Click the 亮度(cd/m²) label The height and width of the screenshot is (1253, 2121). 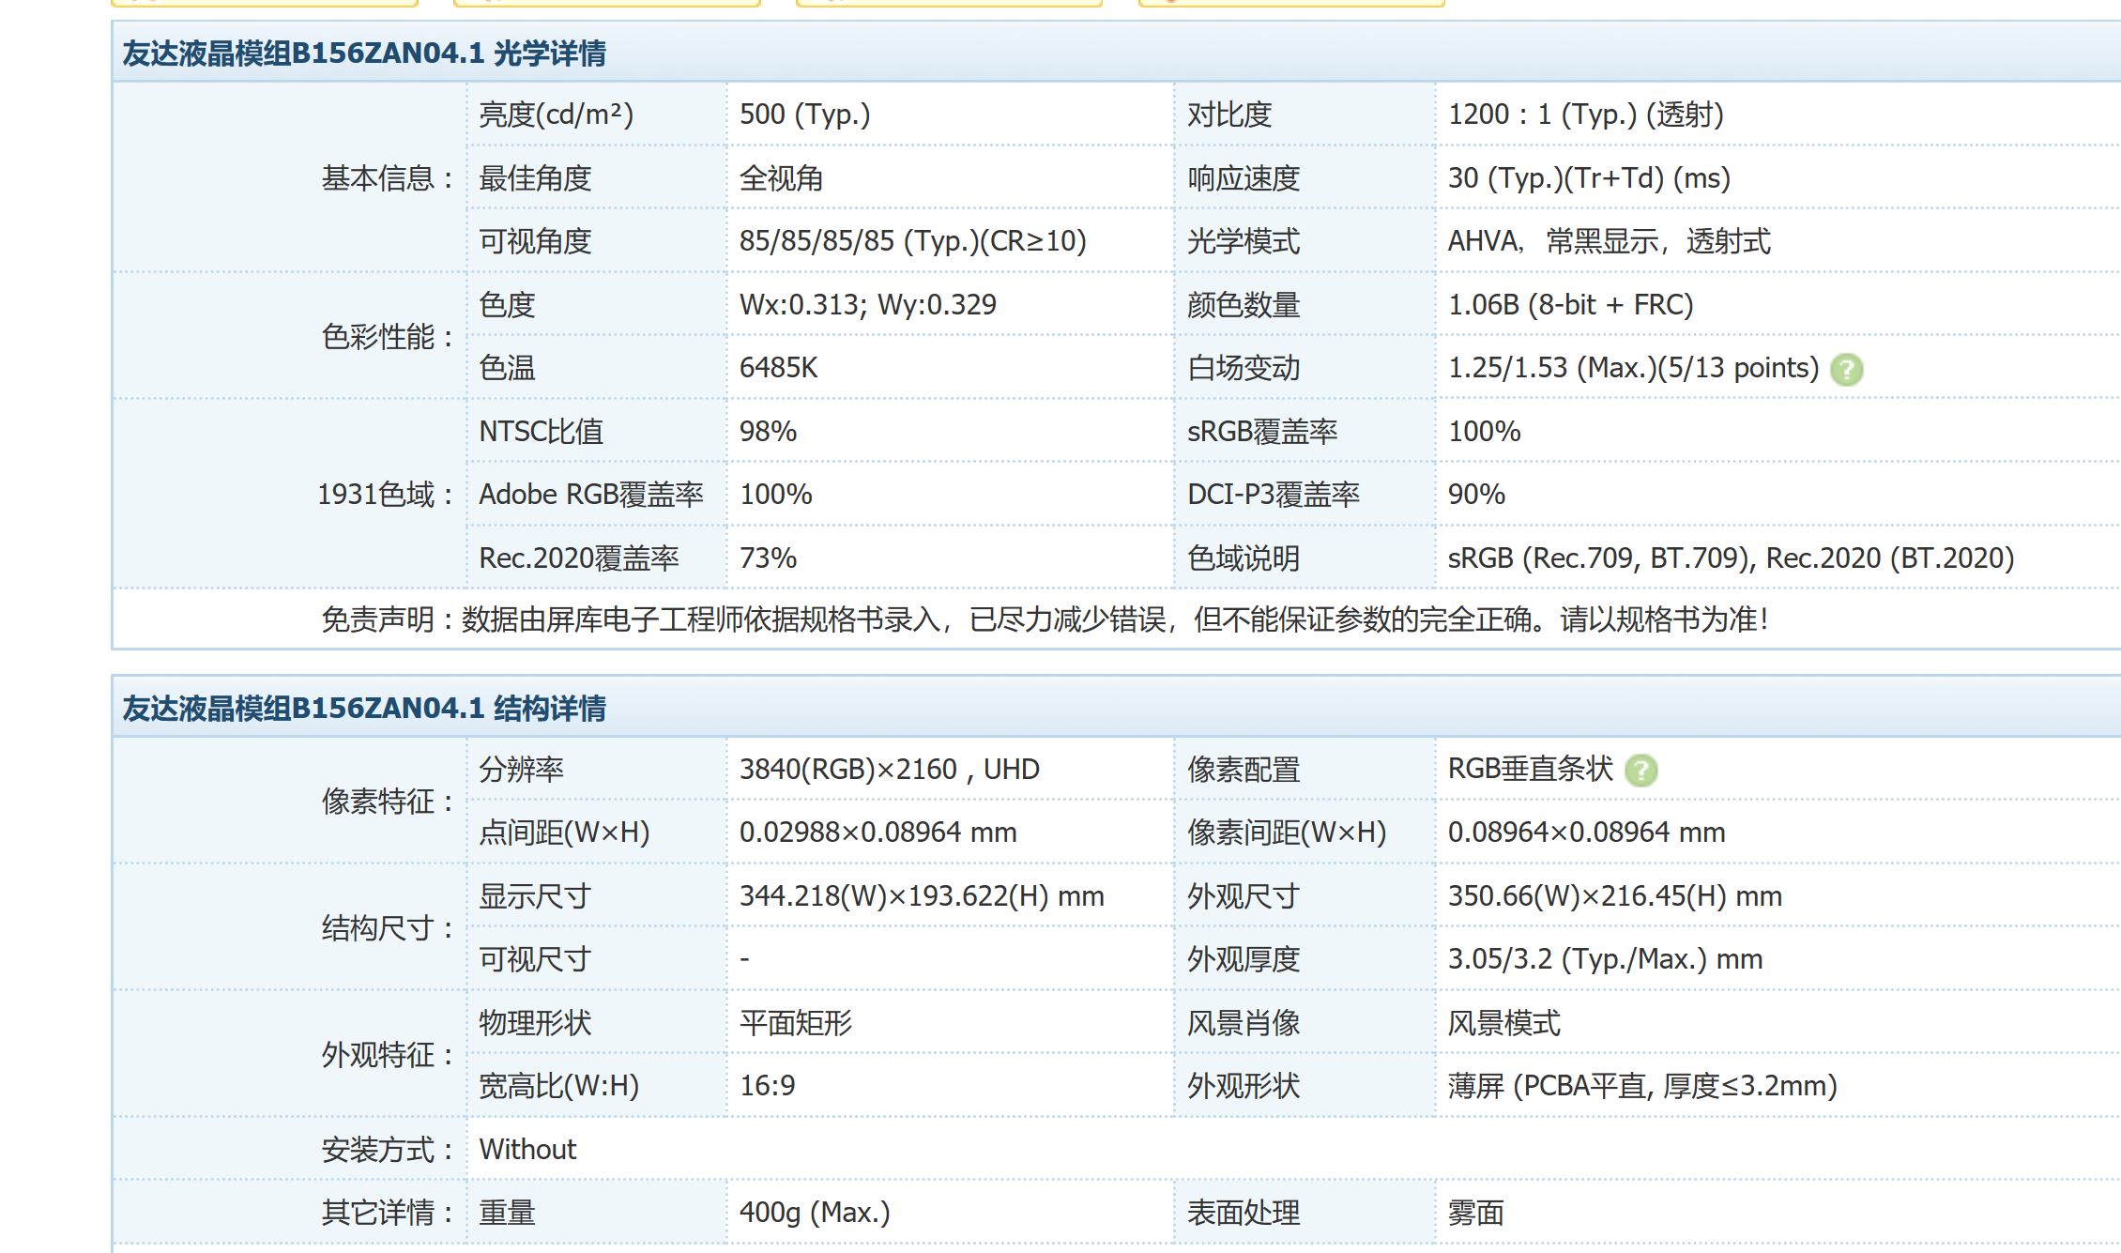[x=556, y=115]
